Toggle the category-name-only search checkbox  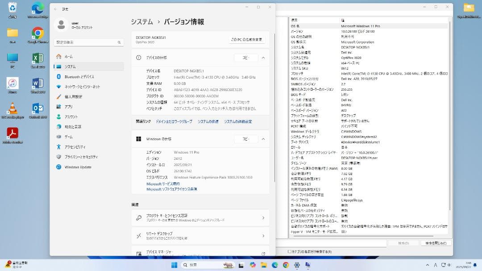(288, 251)
